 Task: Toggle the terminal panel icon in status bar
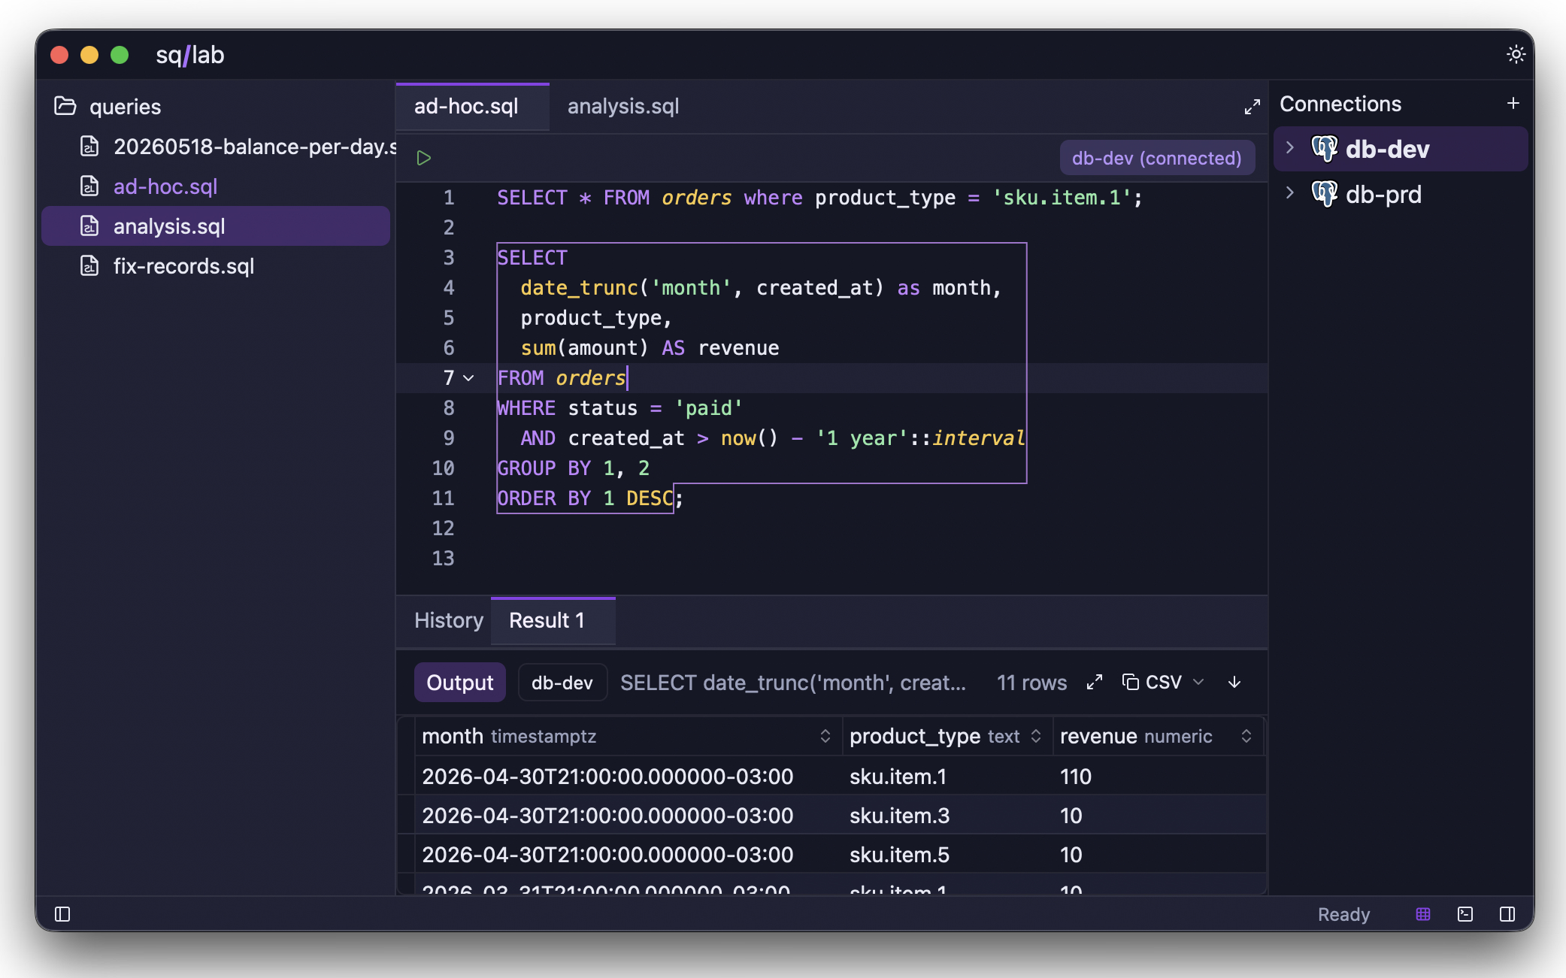1465,914
